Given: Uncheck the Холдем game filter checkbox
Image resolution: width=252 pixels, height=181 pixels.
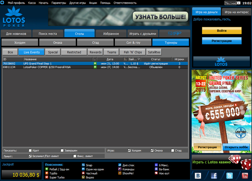Looking at the screenshot, I should pyautogui.click(x=129, y=150).
